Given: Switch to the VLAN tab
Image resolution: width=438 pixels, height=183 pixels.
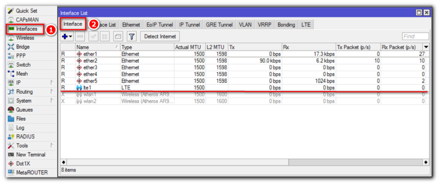Looking at the screenshot, I should tap(245, 24).
